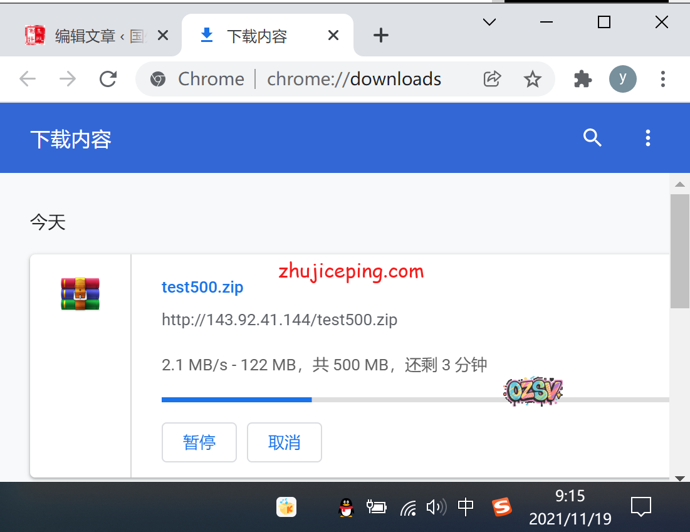Click the chrome://downloads address bar

point(354,79)
